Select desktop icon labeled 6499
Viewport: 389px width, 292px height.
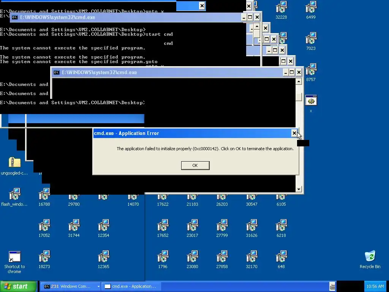[x=311, y=10]
